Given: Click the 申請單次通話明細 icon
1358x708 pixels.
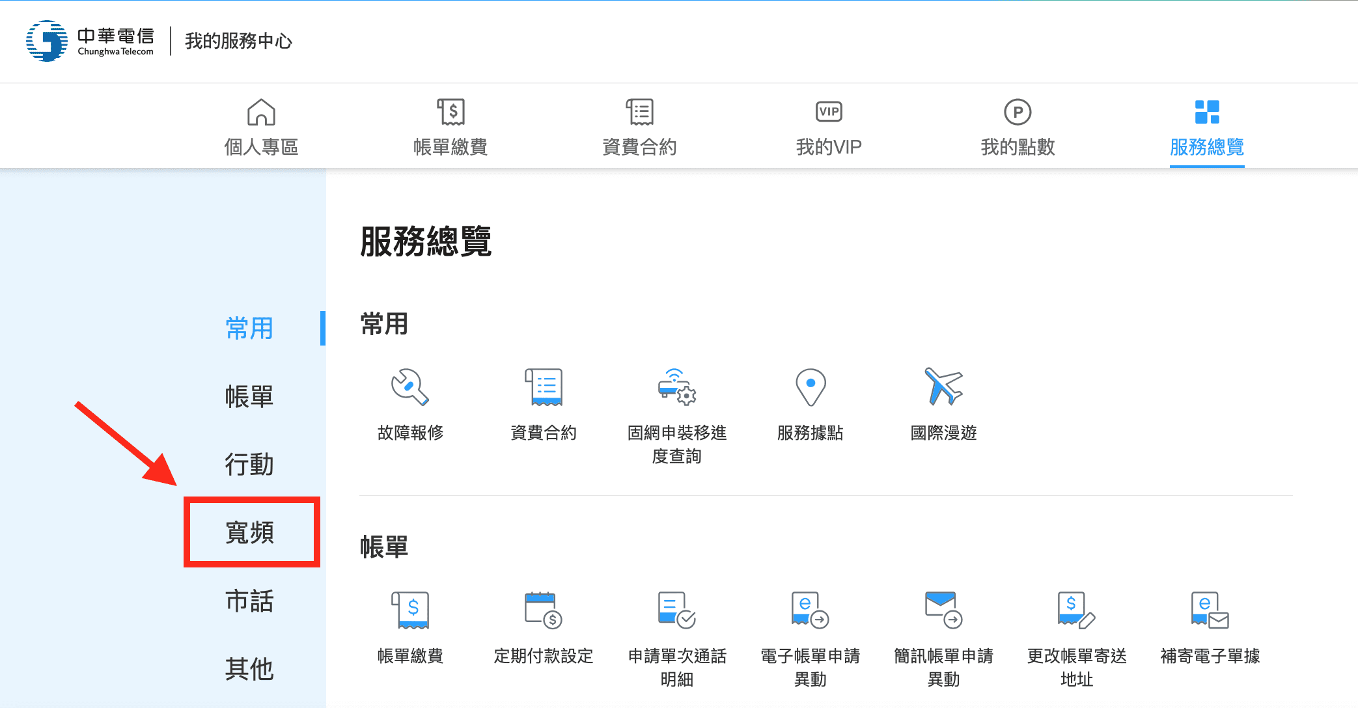Looking at the screenshot, I should click(x=677, y=610).
